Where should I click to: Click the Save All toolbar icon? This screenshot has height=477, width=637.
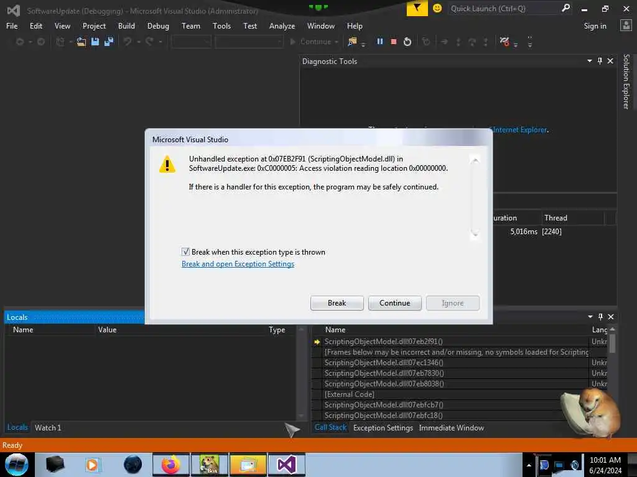(109, 42)
